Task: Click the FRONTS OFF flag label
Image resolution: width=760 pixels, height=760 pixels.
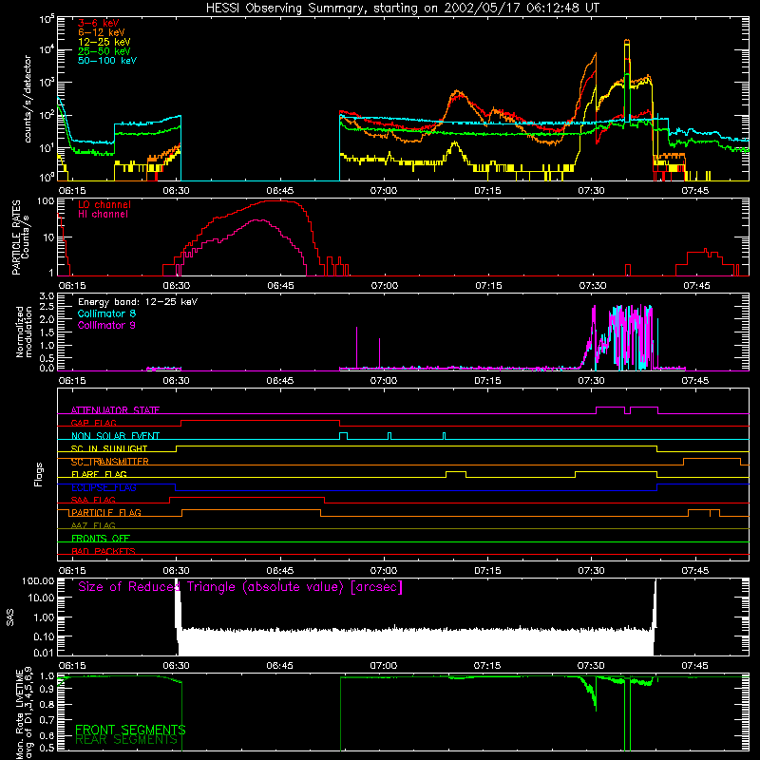Action: click(x=101, y=539)
